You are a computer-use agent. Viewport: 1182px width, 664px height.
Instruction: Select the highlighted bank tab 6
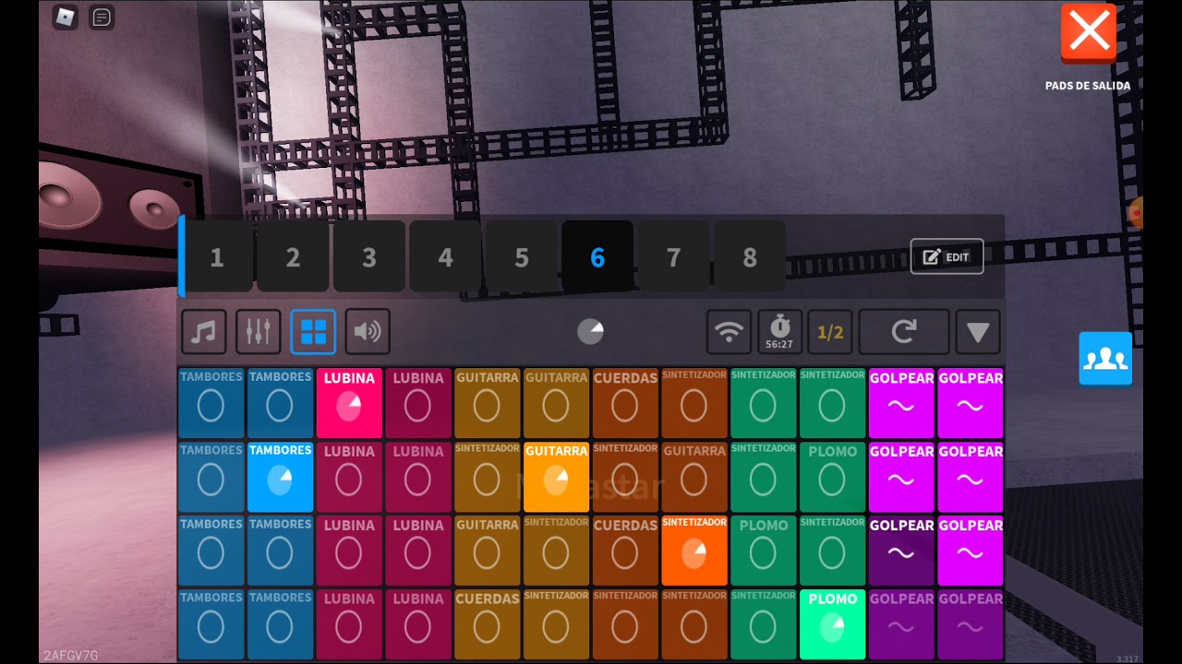tap(597, 256)
